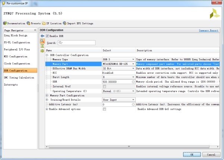This screenshot has width=224, height=160.
Task: Expand the Training/Board Details group
Action: click(47, 100)
